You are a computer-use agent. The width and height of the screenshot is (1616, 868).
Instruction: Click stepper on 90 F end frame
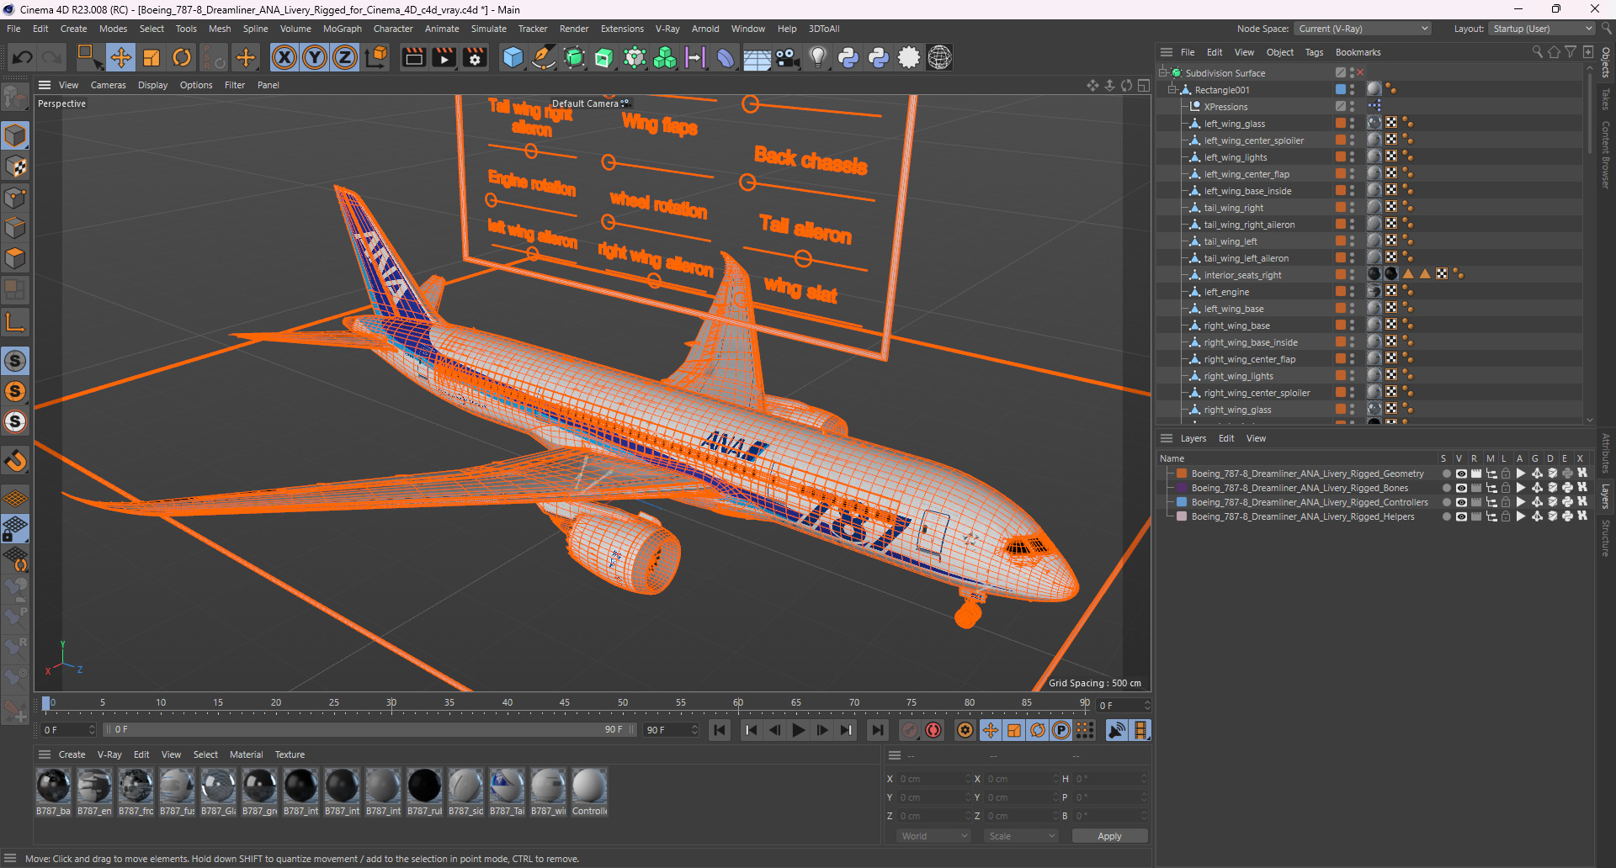click(x=694, y=730)
